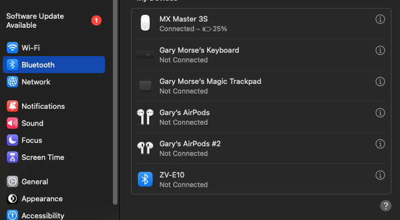The image size is (400, 220).
Task: Show info for ZV-E10 device
Action: 380,175
